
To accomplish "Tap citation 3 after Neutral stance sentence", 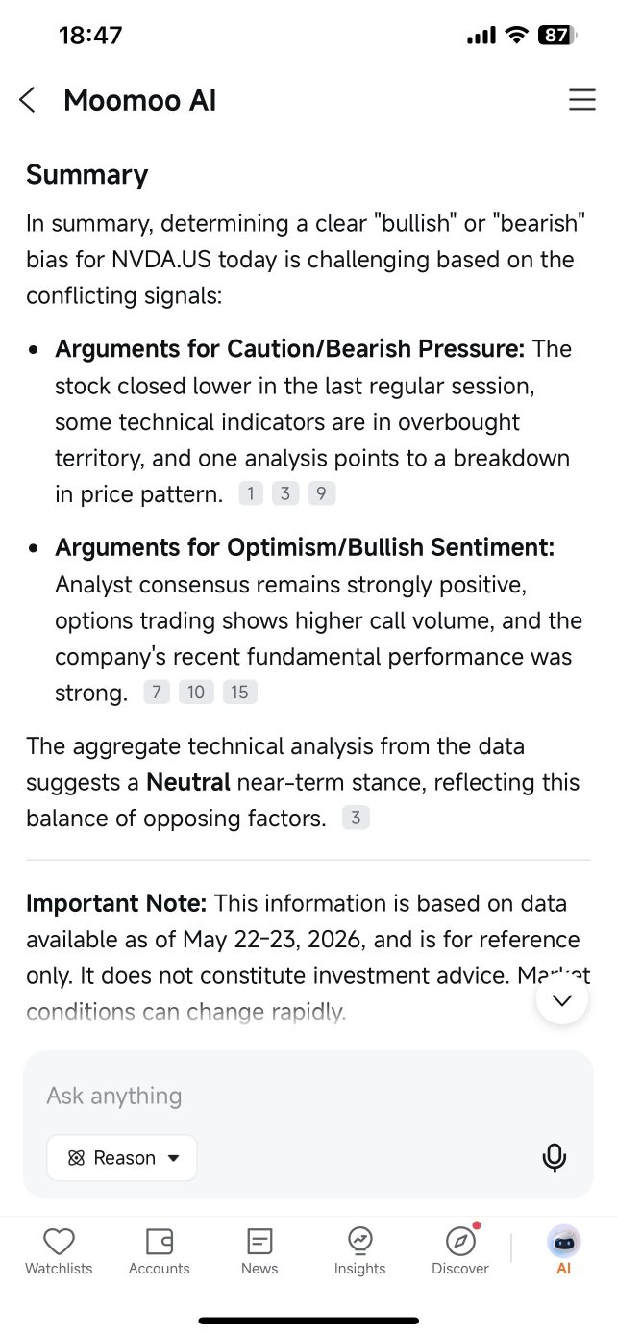I will [356, 819].
